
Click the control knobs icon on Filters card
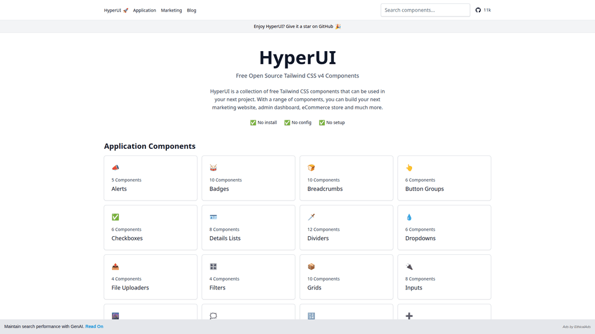coord(213,266)
